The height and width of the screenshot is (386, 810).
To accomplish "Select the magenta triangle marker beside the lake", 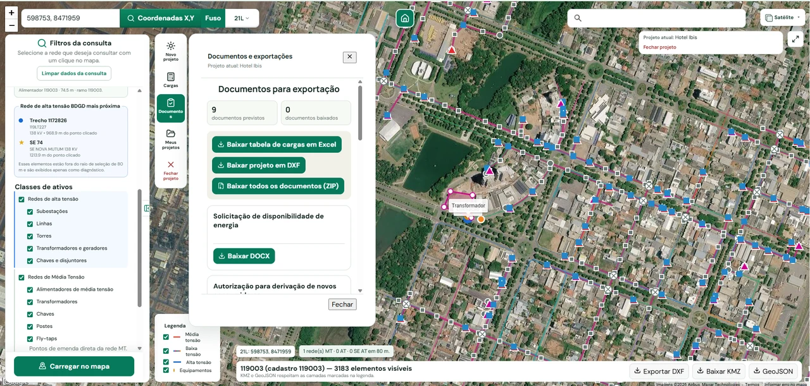I will tap(489, 171).
